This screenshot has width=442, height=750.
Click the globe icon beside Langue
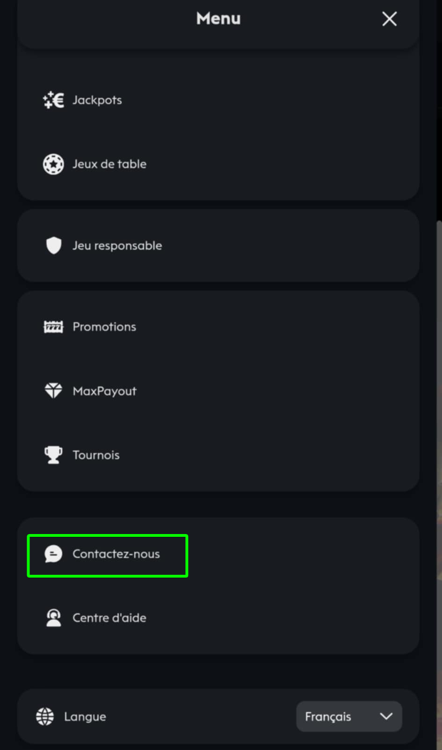pyautogui.click(x=45, y=716)
